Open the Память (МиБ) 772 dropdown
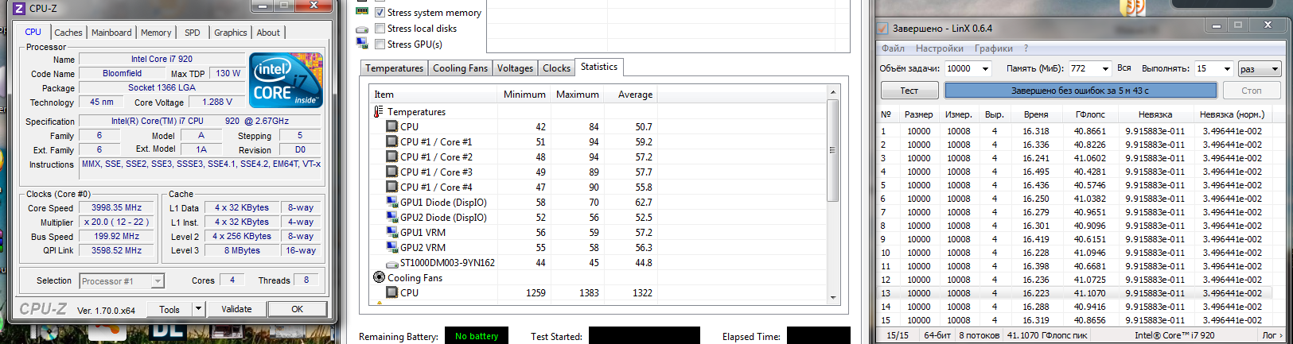 pyautogui.click(x=1105, y=68)
